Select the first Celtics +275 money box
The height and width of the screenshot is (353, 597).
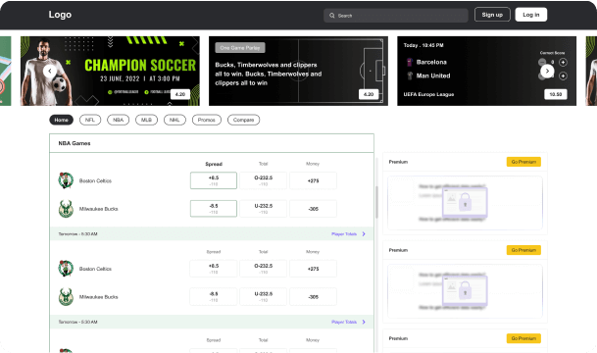pos(313,180)
